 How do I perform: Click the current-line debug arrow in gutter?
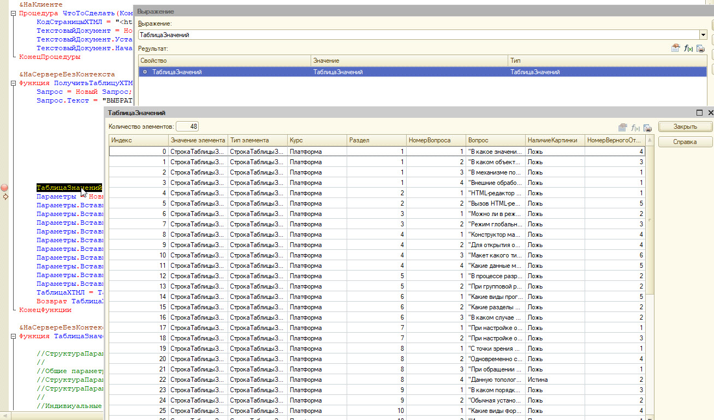point(5,196)
